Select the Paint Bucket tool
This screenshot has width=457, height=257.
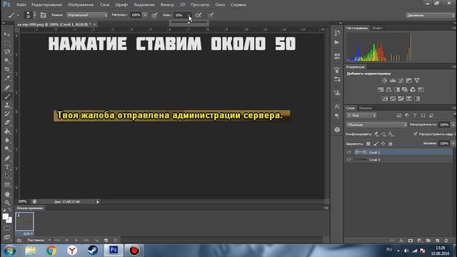[x=7, y=131]
